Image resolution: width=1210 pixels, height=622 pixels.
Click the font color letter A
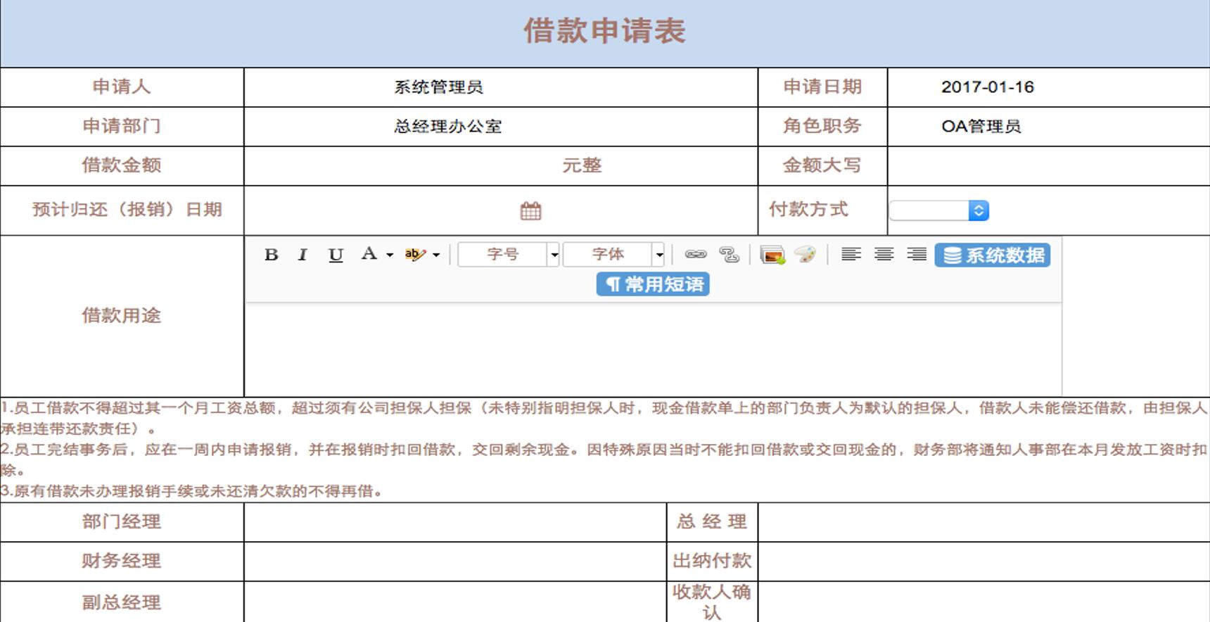(x=369, y=254)
